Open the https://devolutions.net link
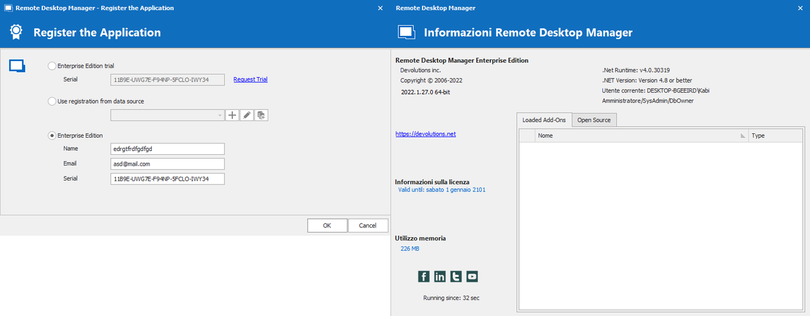This screenshot has width=810, height=316. click(425, 134)
